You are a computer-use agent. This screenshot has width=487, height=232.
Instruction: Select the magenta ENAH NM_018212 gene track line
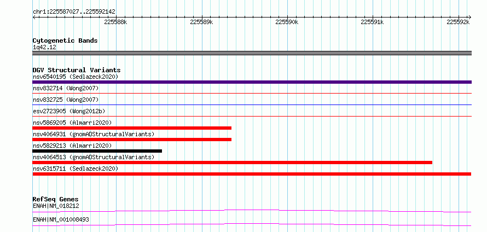point(252,211)
